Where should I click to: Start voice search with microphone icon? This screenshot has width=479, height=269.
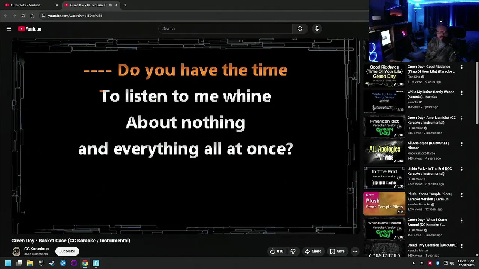(317, 29)
